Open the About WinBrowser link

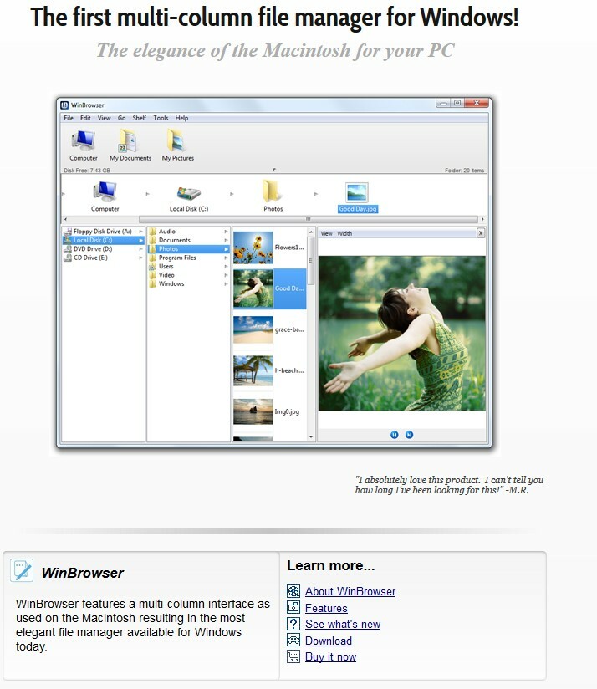[x=350, y=591]
